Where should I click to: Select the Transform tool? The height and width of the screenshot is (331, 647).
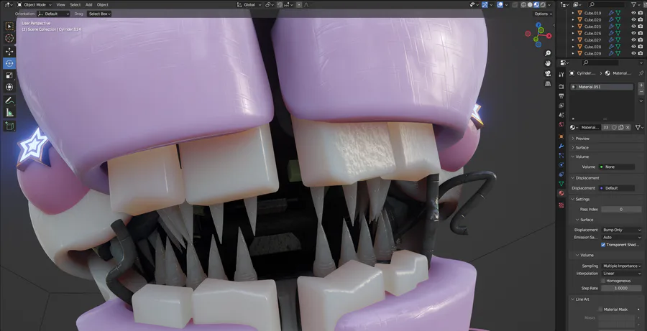9,87
